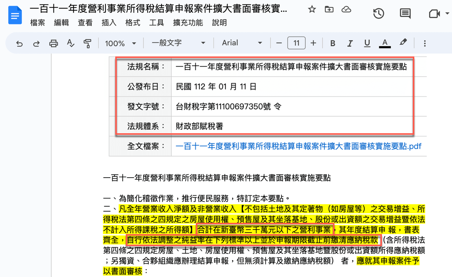Open the 查看 menu
This screenshot has height=277, width=452.
pos(85,23)
